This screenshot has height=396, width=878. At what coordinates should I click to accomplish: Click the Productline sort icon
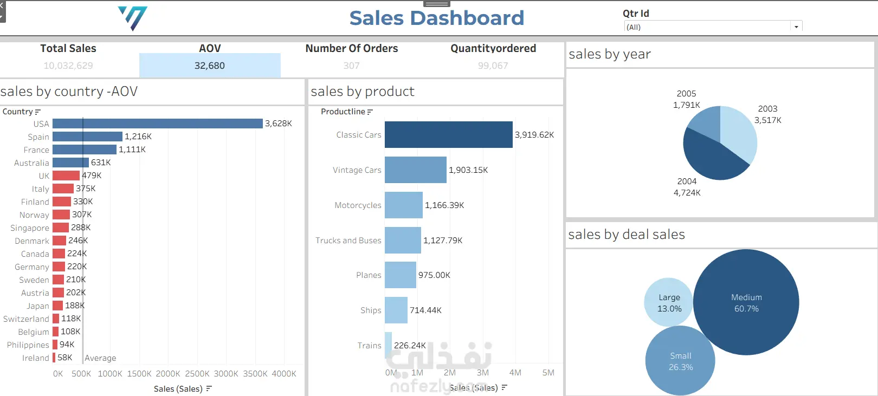click(x=370, y=112)
